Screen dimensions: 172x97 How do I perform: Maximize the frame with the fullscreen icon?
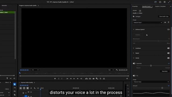(x=169, y=2)
